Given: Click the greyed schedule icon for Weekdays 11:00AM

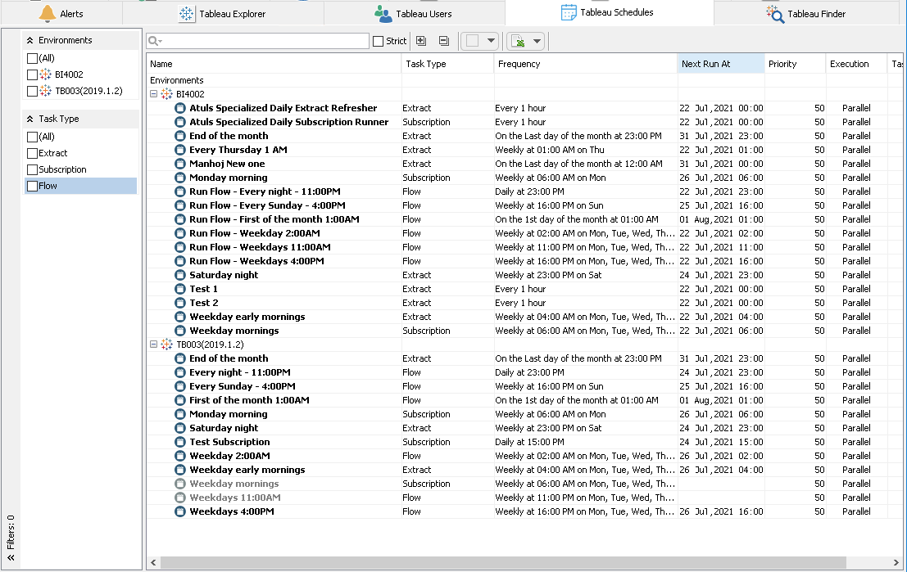Looking at the screenshot, I should click(180, 498).
